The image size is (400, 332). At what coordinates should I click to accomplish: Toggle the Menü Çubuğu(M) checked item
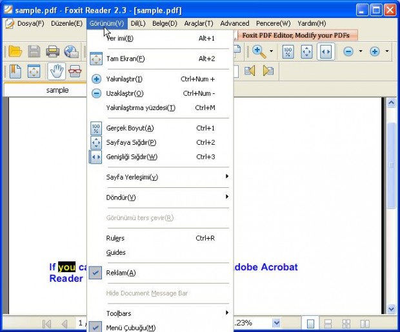(x=160, y=327)
